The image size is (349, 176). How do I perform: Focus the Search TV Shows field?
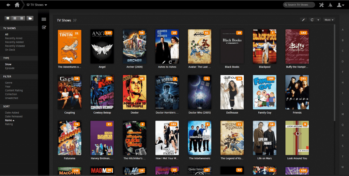click(299, 5)
